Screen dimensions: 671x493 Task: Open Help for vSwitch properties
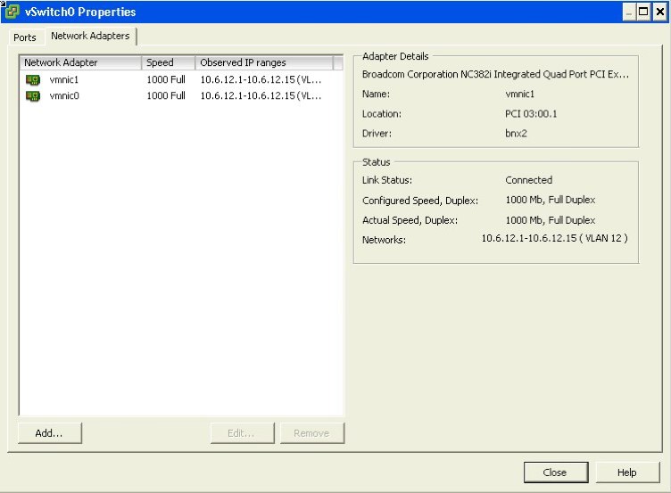[x=627, y=472]
